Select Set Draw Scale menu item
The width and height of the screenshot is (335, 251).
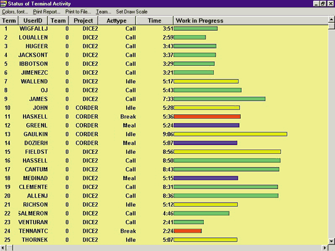pyautogui.click(x=132, y=12)
